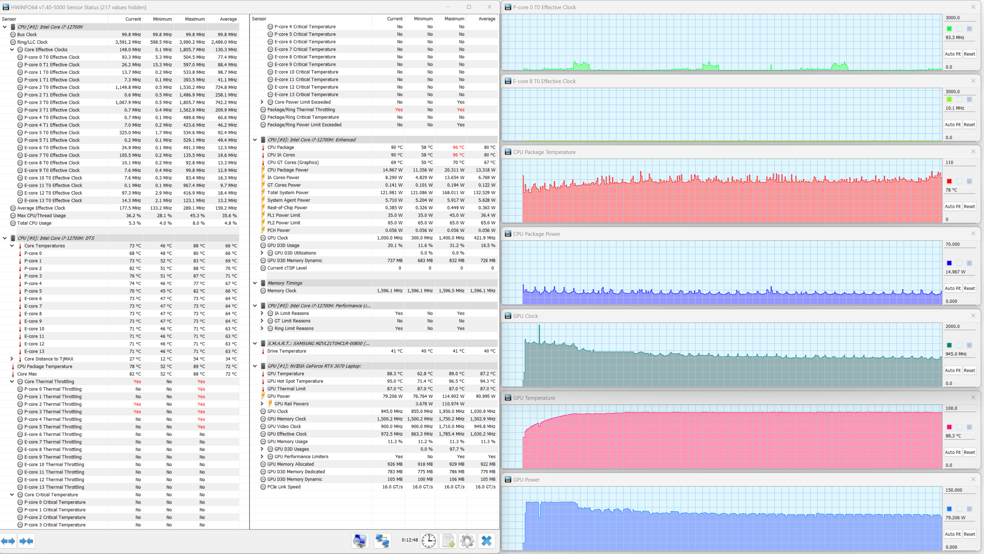Expand the GPU Rail Powers entry
Image resolution: width=984 pixels, height=554 pixels.
click(262, 404)
